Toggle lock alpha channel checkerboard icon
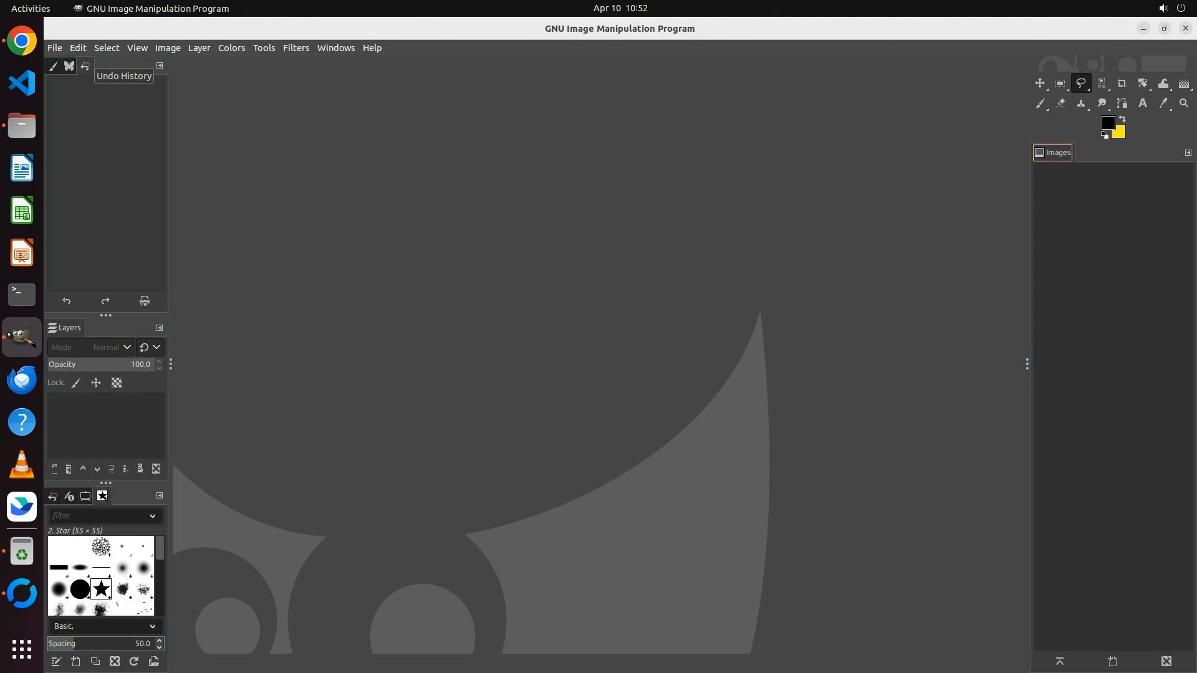Viewport: 1197px width, 673px height. [117, 383]
